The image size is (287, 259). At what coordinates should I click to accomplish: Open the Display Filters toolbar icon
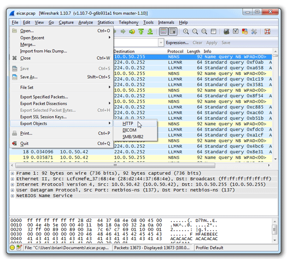click(235, 32)
